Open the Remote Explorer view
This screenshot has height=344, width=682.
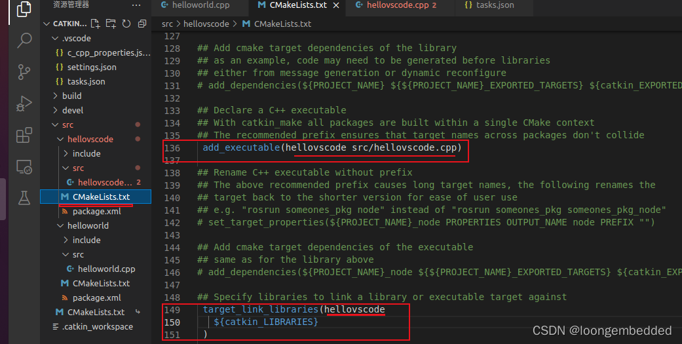click(24, 166)
